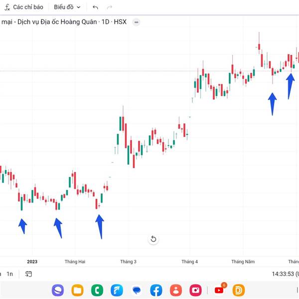Open the Messages chat bubble app

(137, 290)
